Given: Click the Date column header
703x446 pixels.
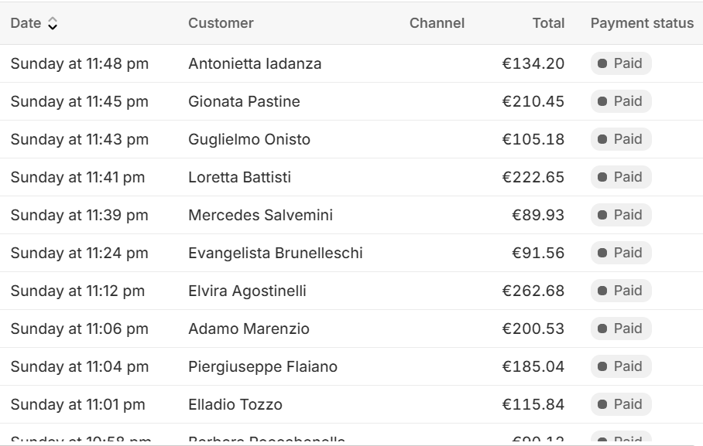Looking at the screenshot, I should (x=26, y=23).
